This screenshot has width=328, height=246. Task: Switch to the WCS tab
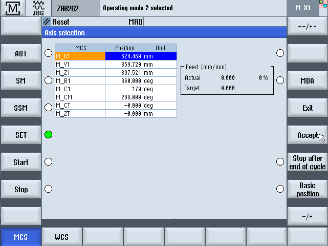(61, 237)
